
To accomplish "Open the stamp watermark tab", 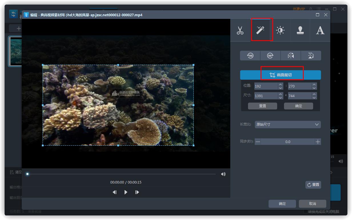I will (x=300, y=30).
